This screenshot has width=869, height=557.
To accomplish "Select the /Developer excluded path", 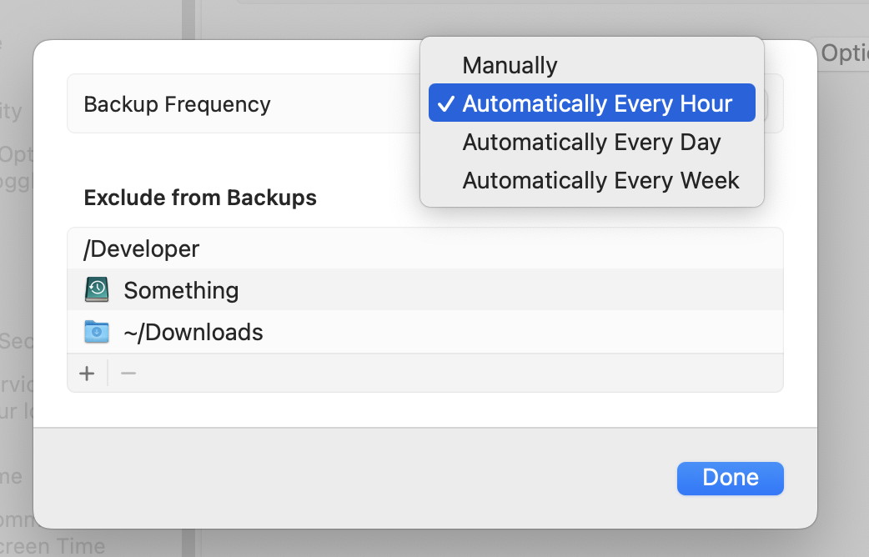I will click(142, 248).
